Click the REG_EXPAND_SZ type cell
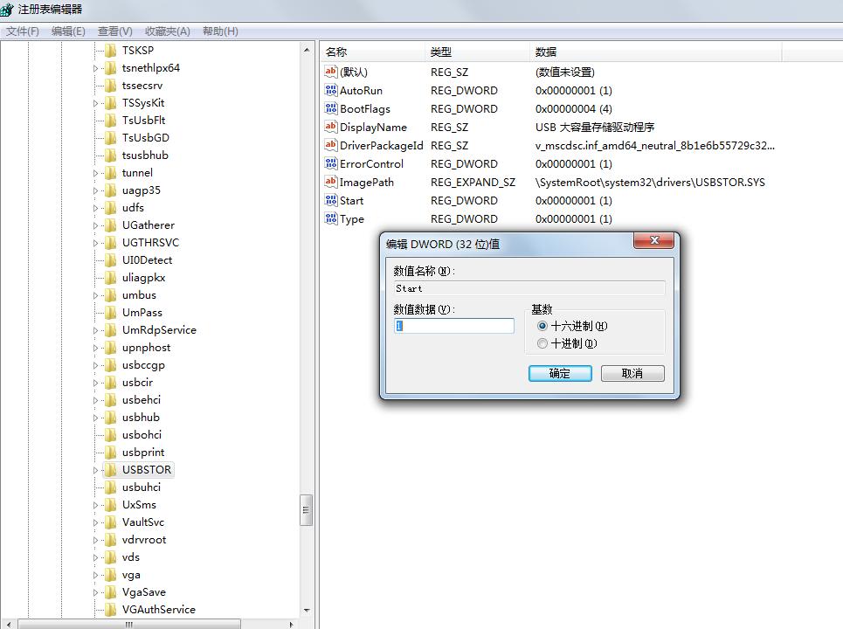Image resolution: width=843 pixels, height=629 pixels. pos(473,183)
